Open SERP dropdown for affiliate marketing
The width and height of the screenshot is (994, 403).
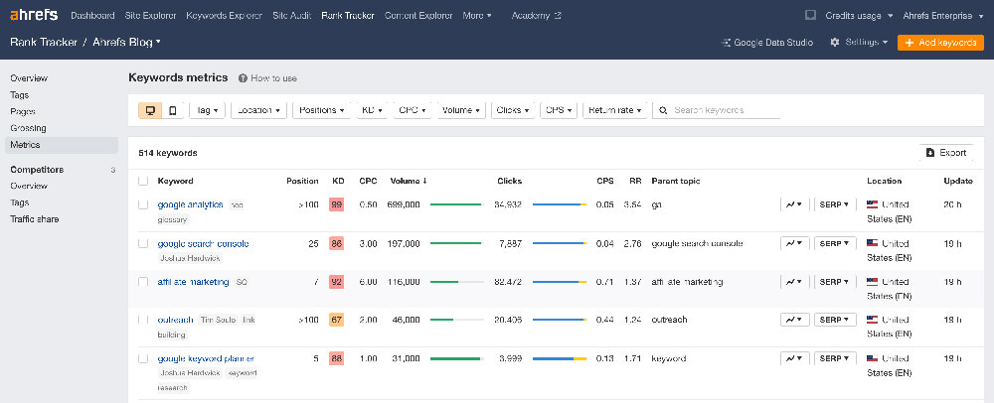(835, 282)
